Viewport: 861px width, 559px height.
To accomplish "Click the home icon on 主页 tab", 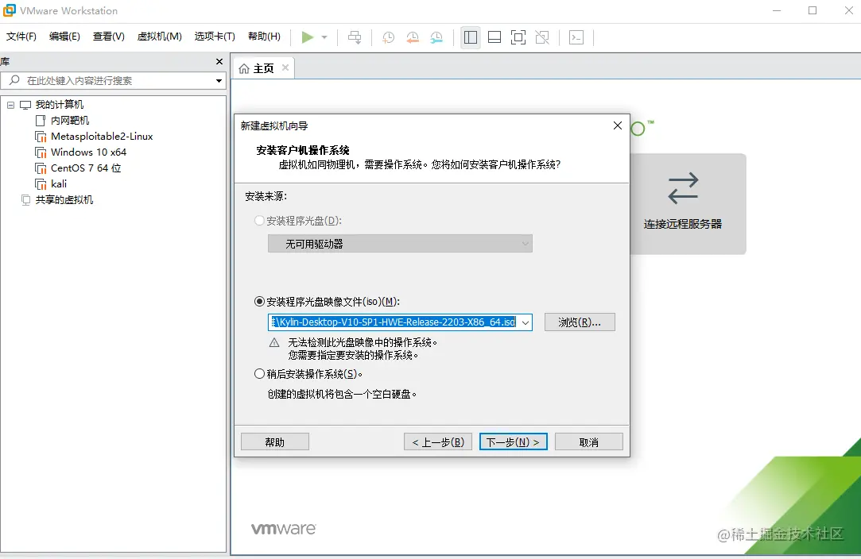I will (244, 68).
